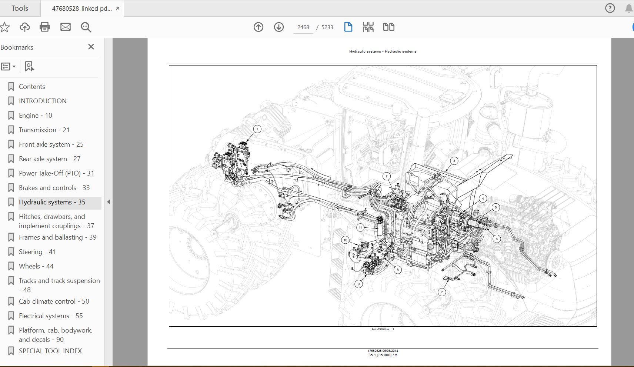
Task: Open the find text magnifier tool
Action: click(x=86, y=27)
